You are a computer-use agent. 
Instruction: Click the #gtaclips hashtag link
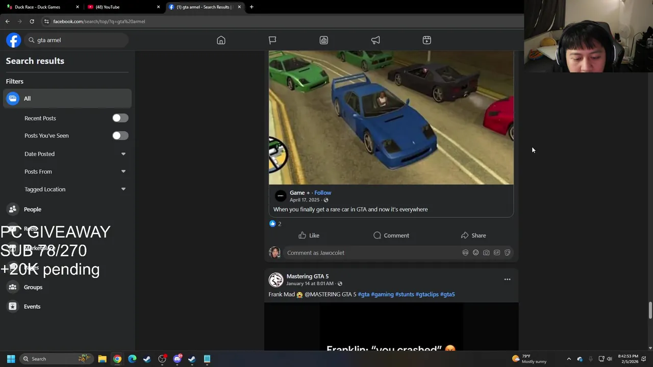tap(427, 294)
